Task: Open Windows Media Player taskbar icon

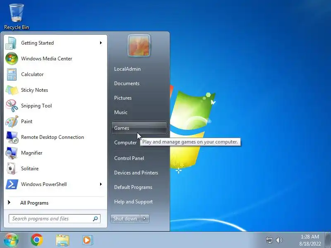Action: [87, 240]
